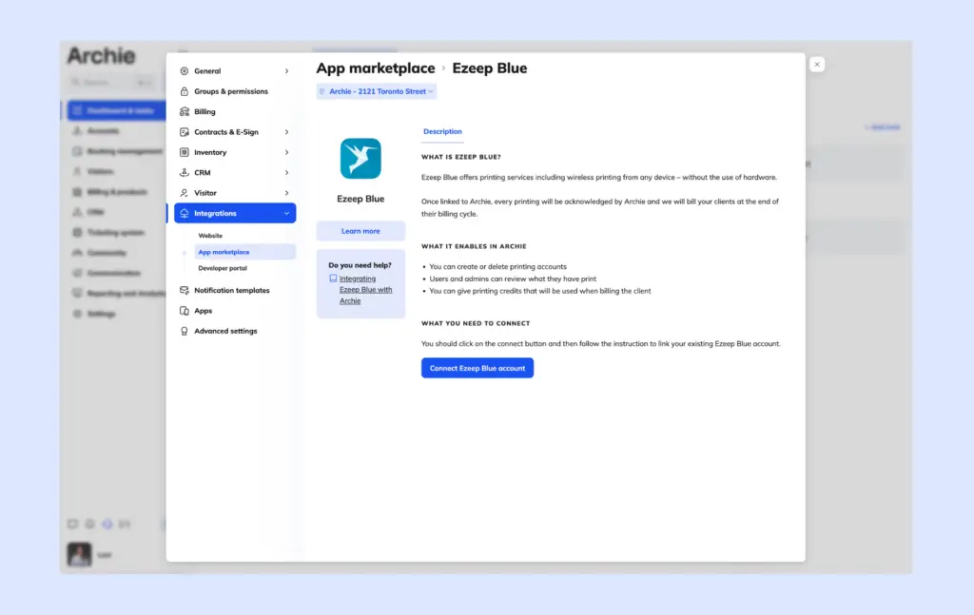Click the Ezeep Blue hummingbird logo
This screenshot has width=974, height=615.
360,158
